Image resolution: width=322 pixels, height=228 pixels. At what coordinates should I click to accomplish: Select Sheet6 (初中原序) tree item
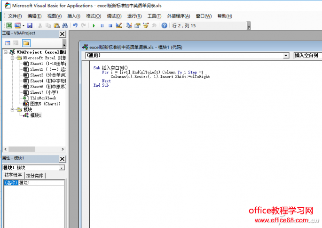[x=44, y=87]
